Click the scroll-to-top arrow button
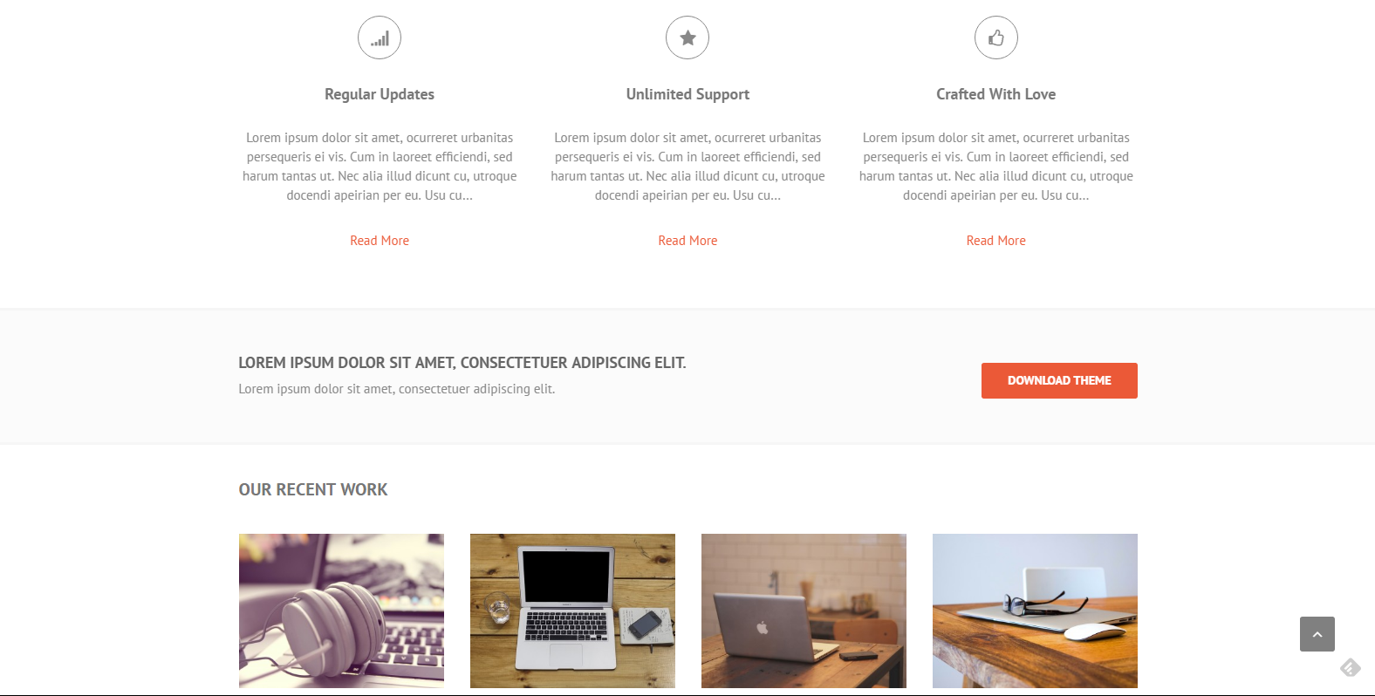Image resolution: width=1375 pixels, height=696 pixels. (1317, 634)
